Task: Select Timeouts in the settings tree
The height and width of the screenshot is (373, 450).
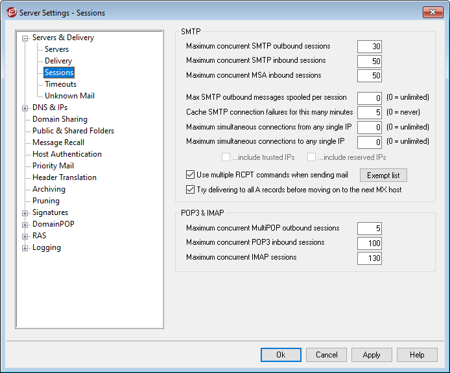Action: pos(60,84)
